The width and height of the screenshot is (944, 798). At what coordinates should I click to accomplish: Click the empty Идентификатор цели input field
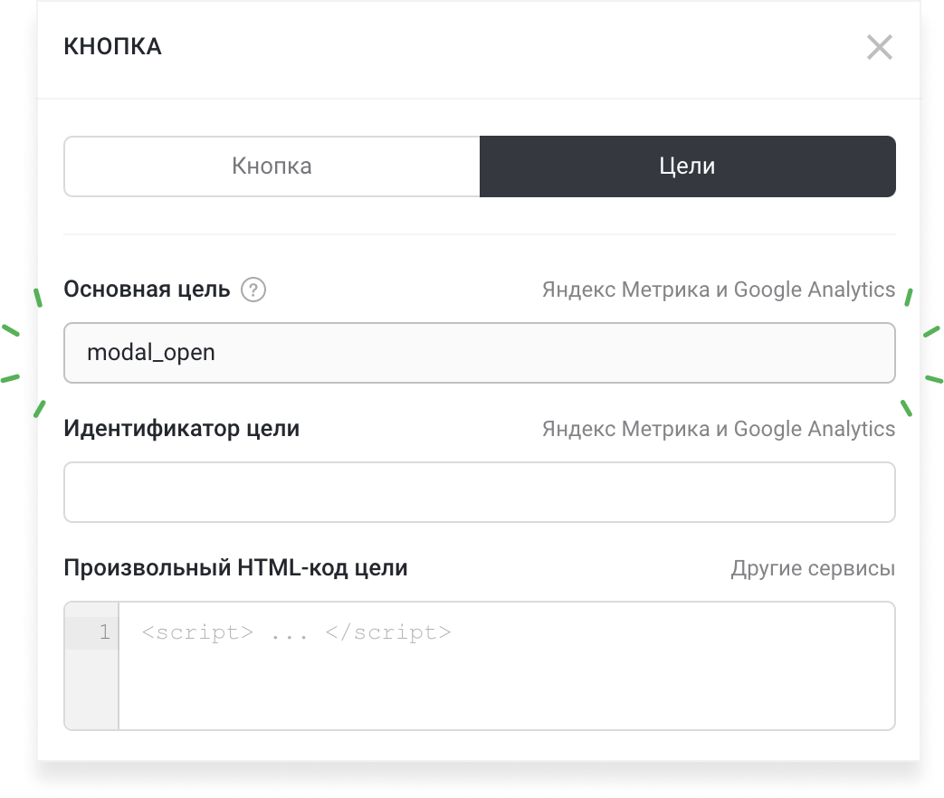pos(480,492)
